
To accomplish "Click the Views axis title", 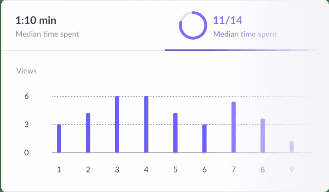I will [x=27, y=71].
